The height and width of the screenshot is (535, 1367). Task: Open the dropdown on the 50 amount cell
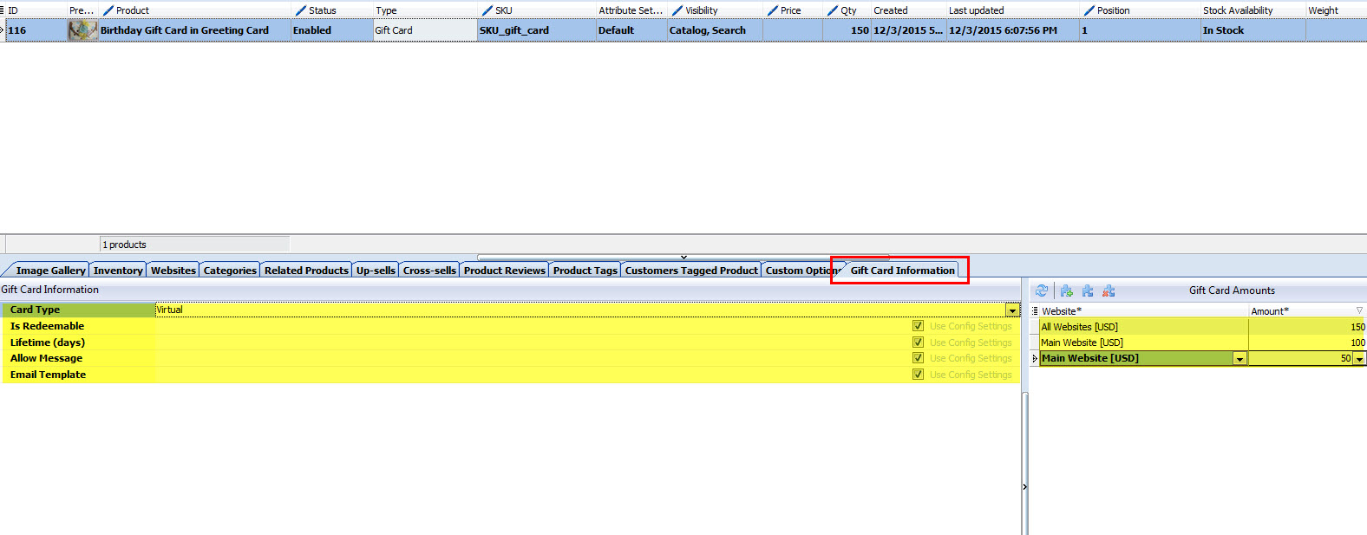(x=1359, y=359)
